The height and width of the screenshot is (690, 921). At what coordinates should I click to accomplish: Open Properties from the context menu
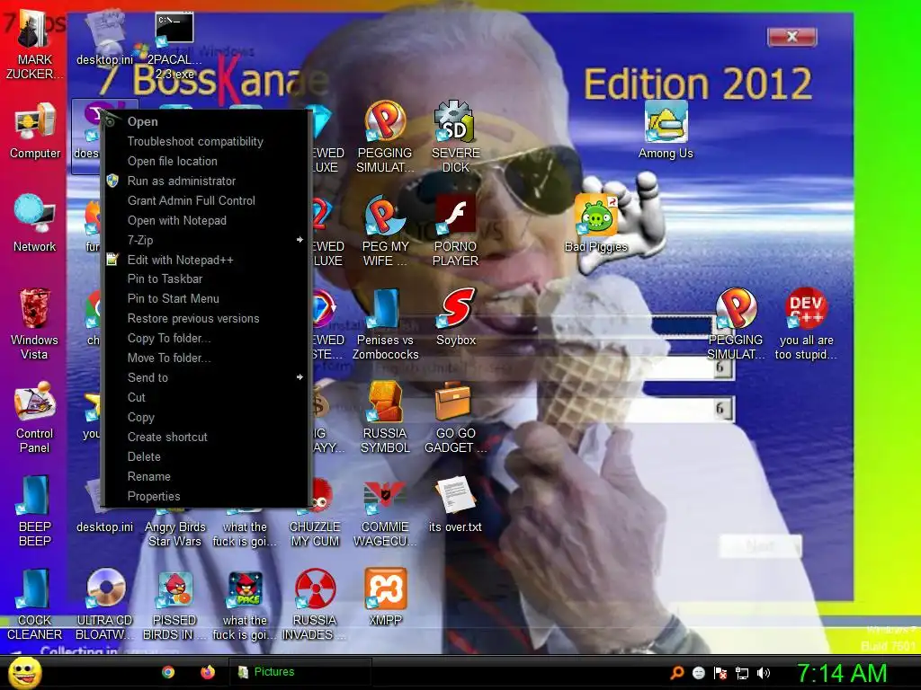tap(206, 496)
